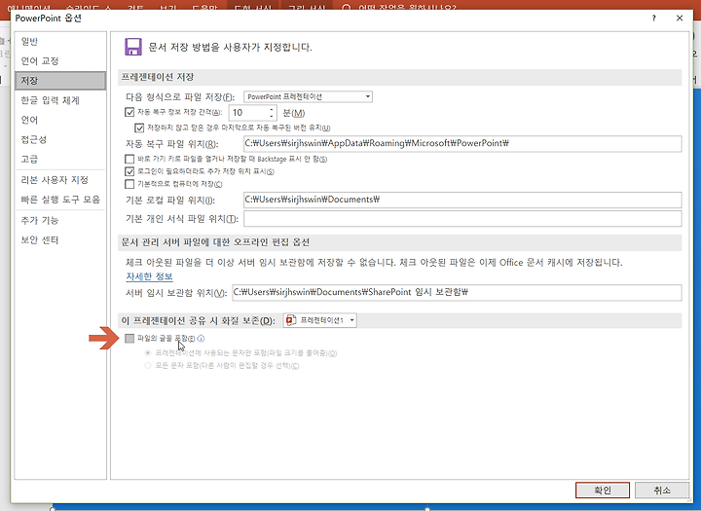Click the purple save disk icon
701x511 pixels.
[132, 47]
